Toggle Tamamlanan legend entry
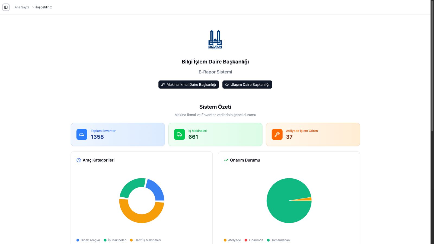 click(278, 240)
